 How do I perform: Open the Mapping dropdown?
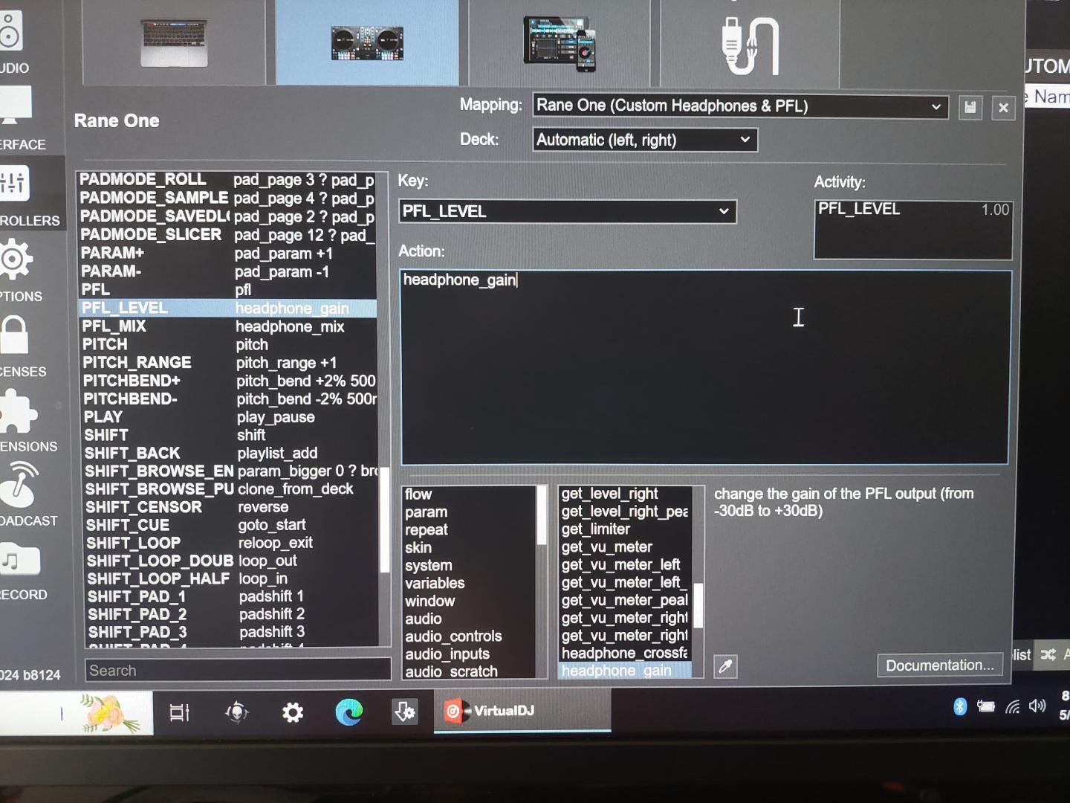(x=740, y=106)
